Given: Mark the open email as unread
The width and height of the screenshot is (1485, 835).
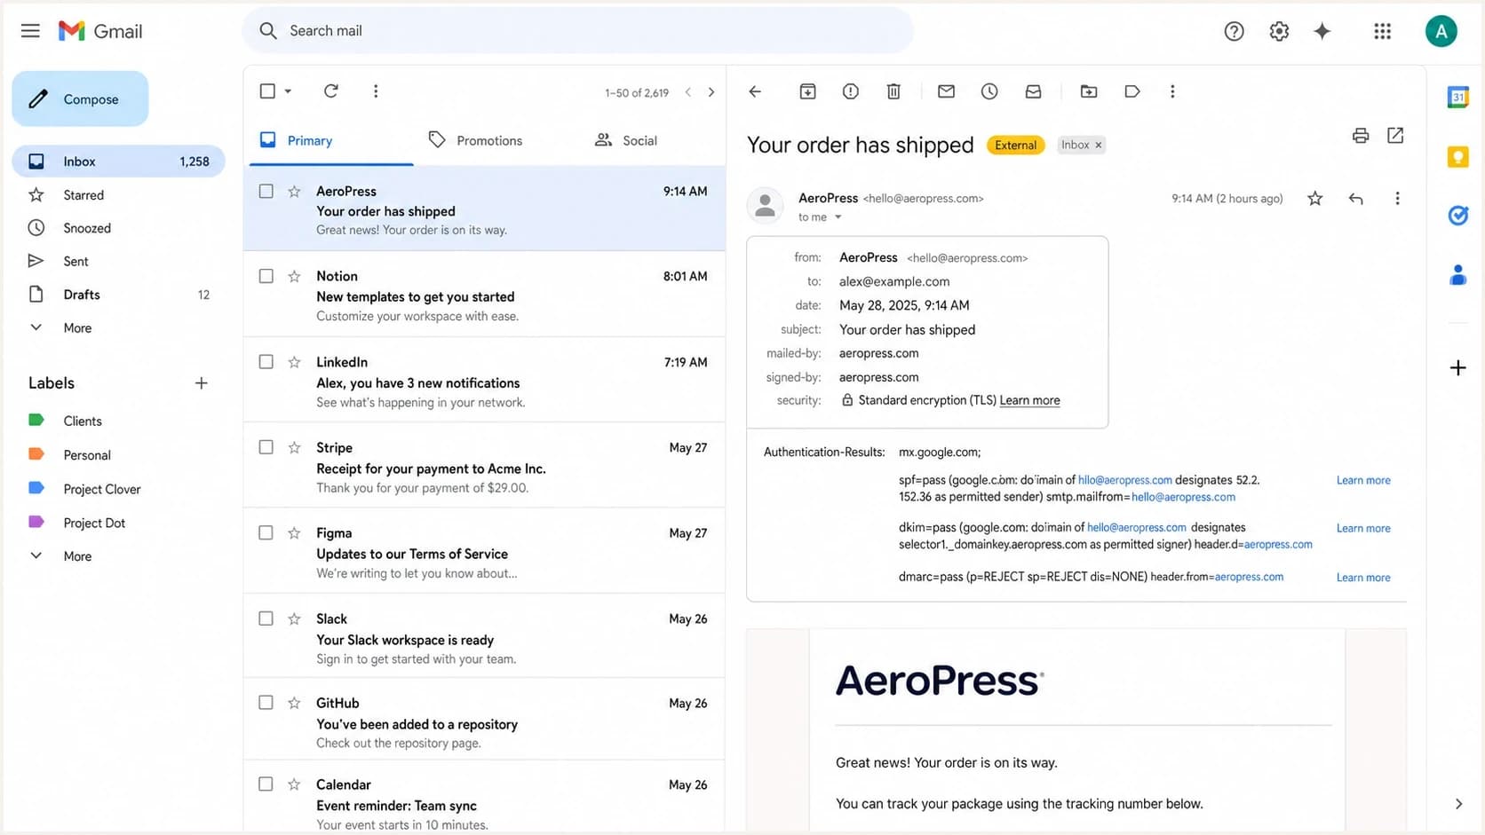Looking at the screenshot, I should pyautogui.click(x=946, y=91).
